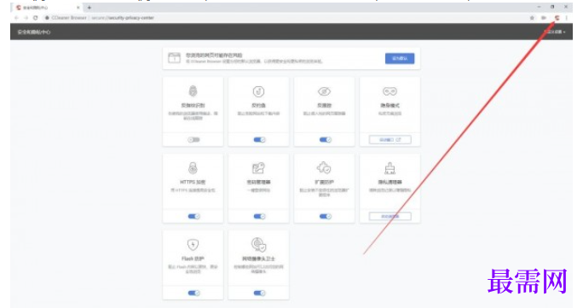Screen dimensions: 583x308
Task: Click the Stealth Mode mask icon
Action: click(x=390, y=91)
